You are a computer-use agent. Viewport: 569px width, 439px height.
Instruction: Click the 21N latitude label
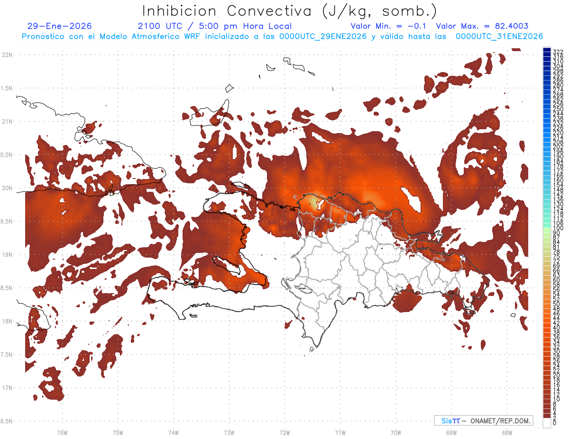pyautogui.click(x=7, y=122)
